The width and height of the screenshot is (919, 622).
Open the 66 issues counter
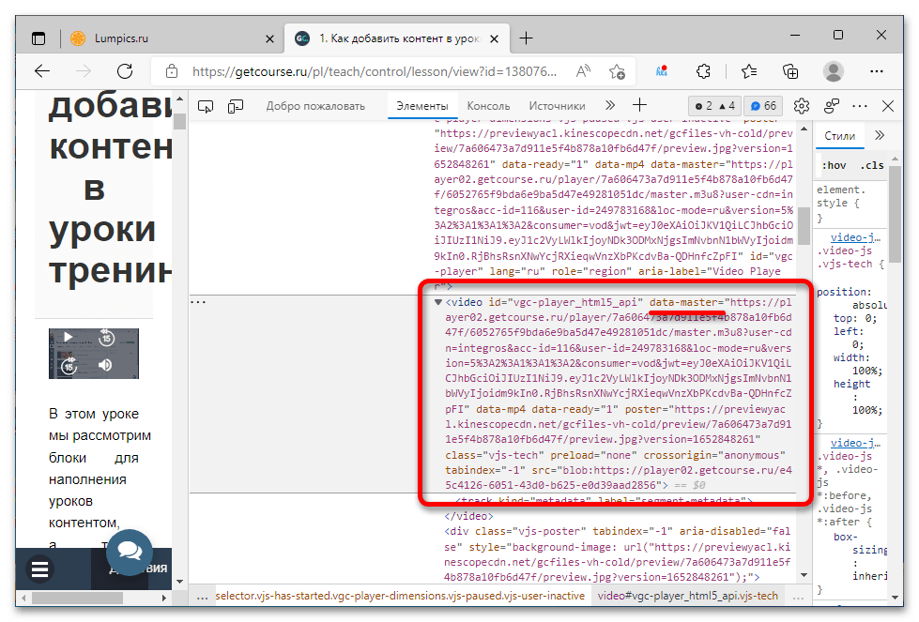click(x=764, y=106)
